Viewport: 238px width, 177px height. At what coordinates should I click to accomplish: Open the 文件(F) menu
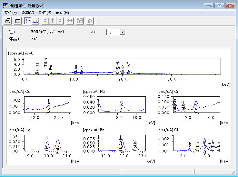click(11, 13)
